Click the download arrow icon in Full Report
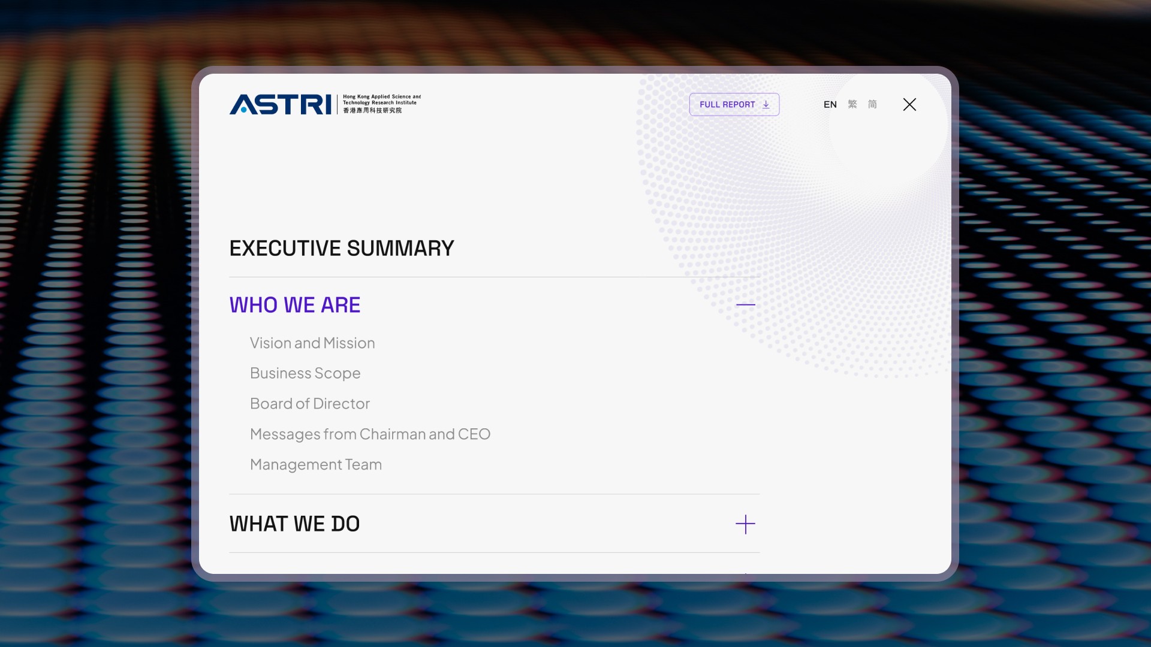 tap(766, 104)
